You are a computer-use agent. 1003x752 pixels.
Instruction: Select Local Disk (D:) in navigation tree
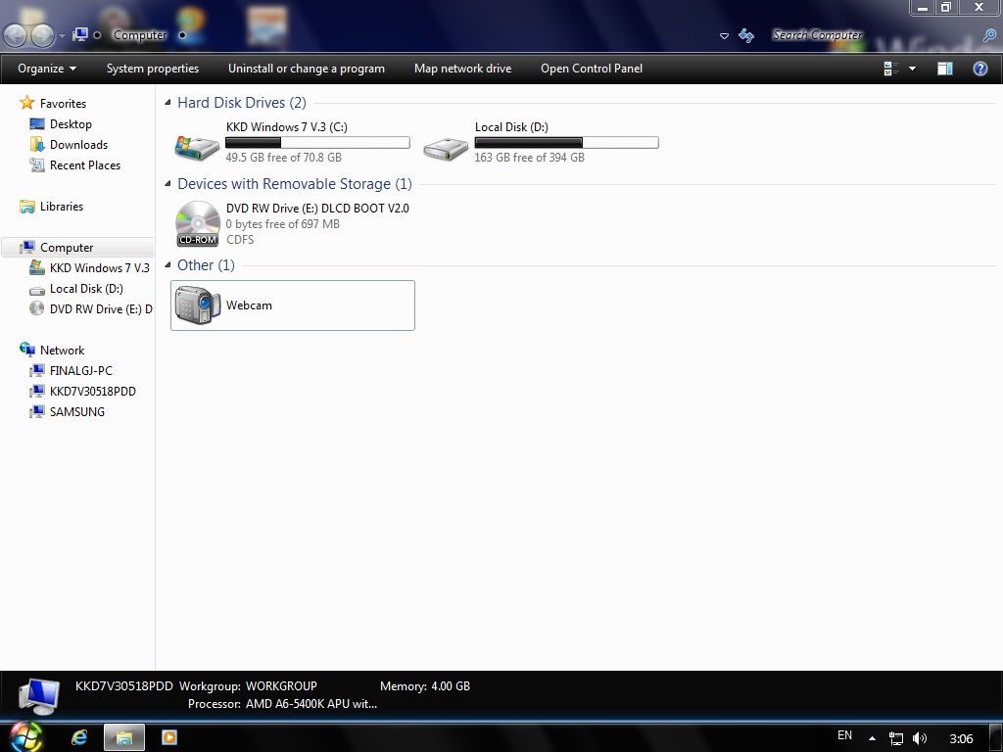click(x=86, y=289)
